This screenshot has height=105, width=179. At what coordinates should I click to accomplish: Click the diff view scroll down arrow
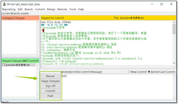(174, 63)
